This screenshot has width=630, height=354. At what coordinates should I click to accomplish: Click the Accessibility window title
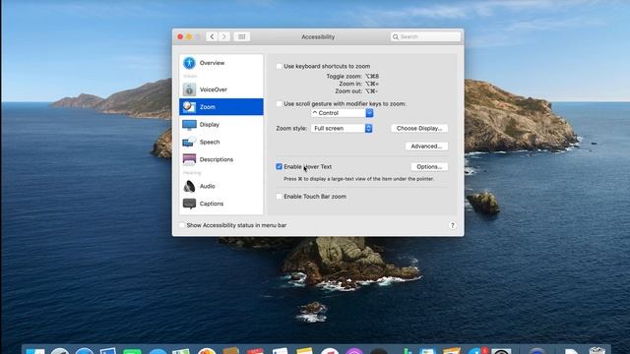click(x=318, y=37)
